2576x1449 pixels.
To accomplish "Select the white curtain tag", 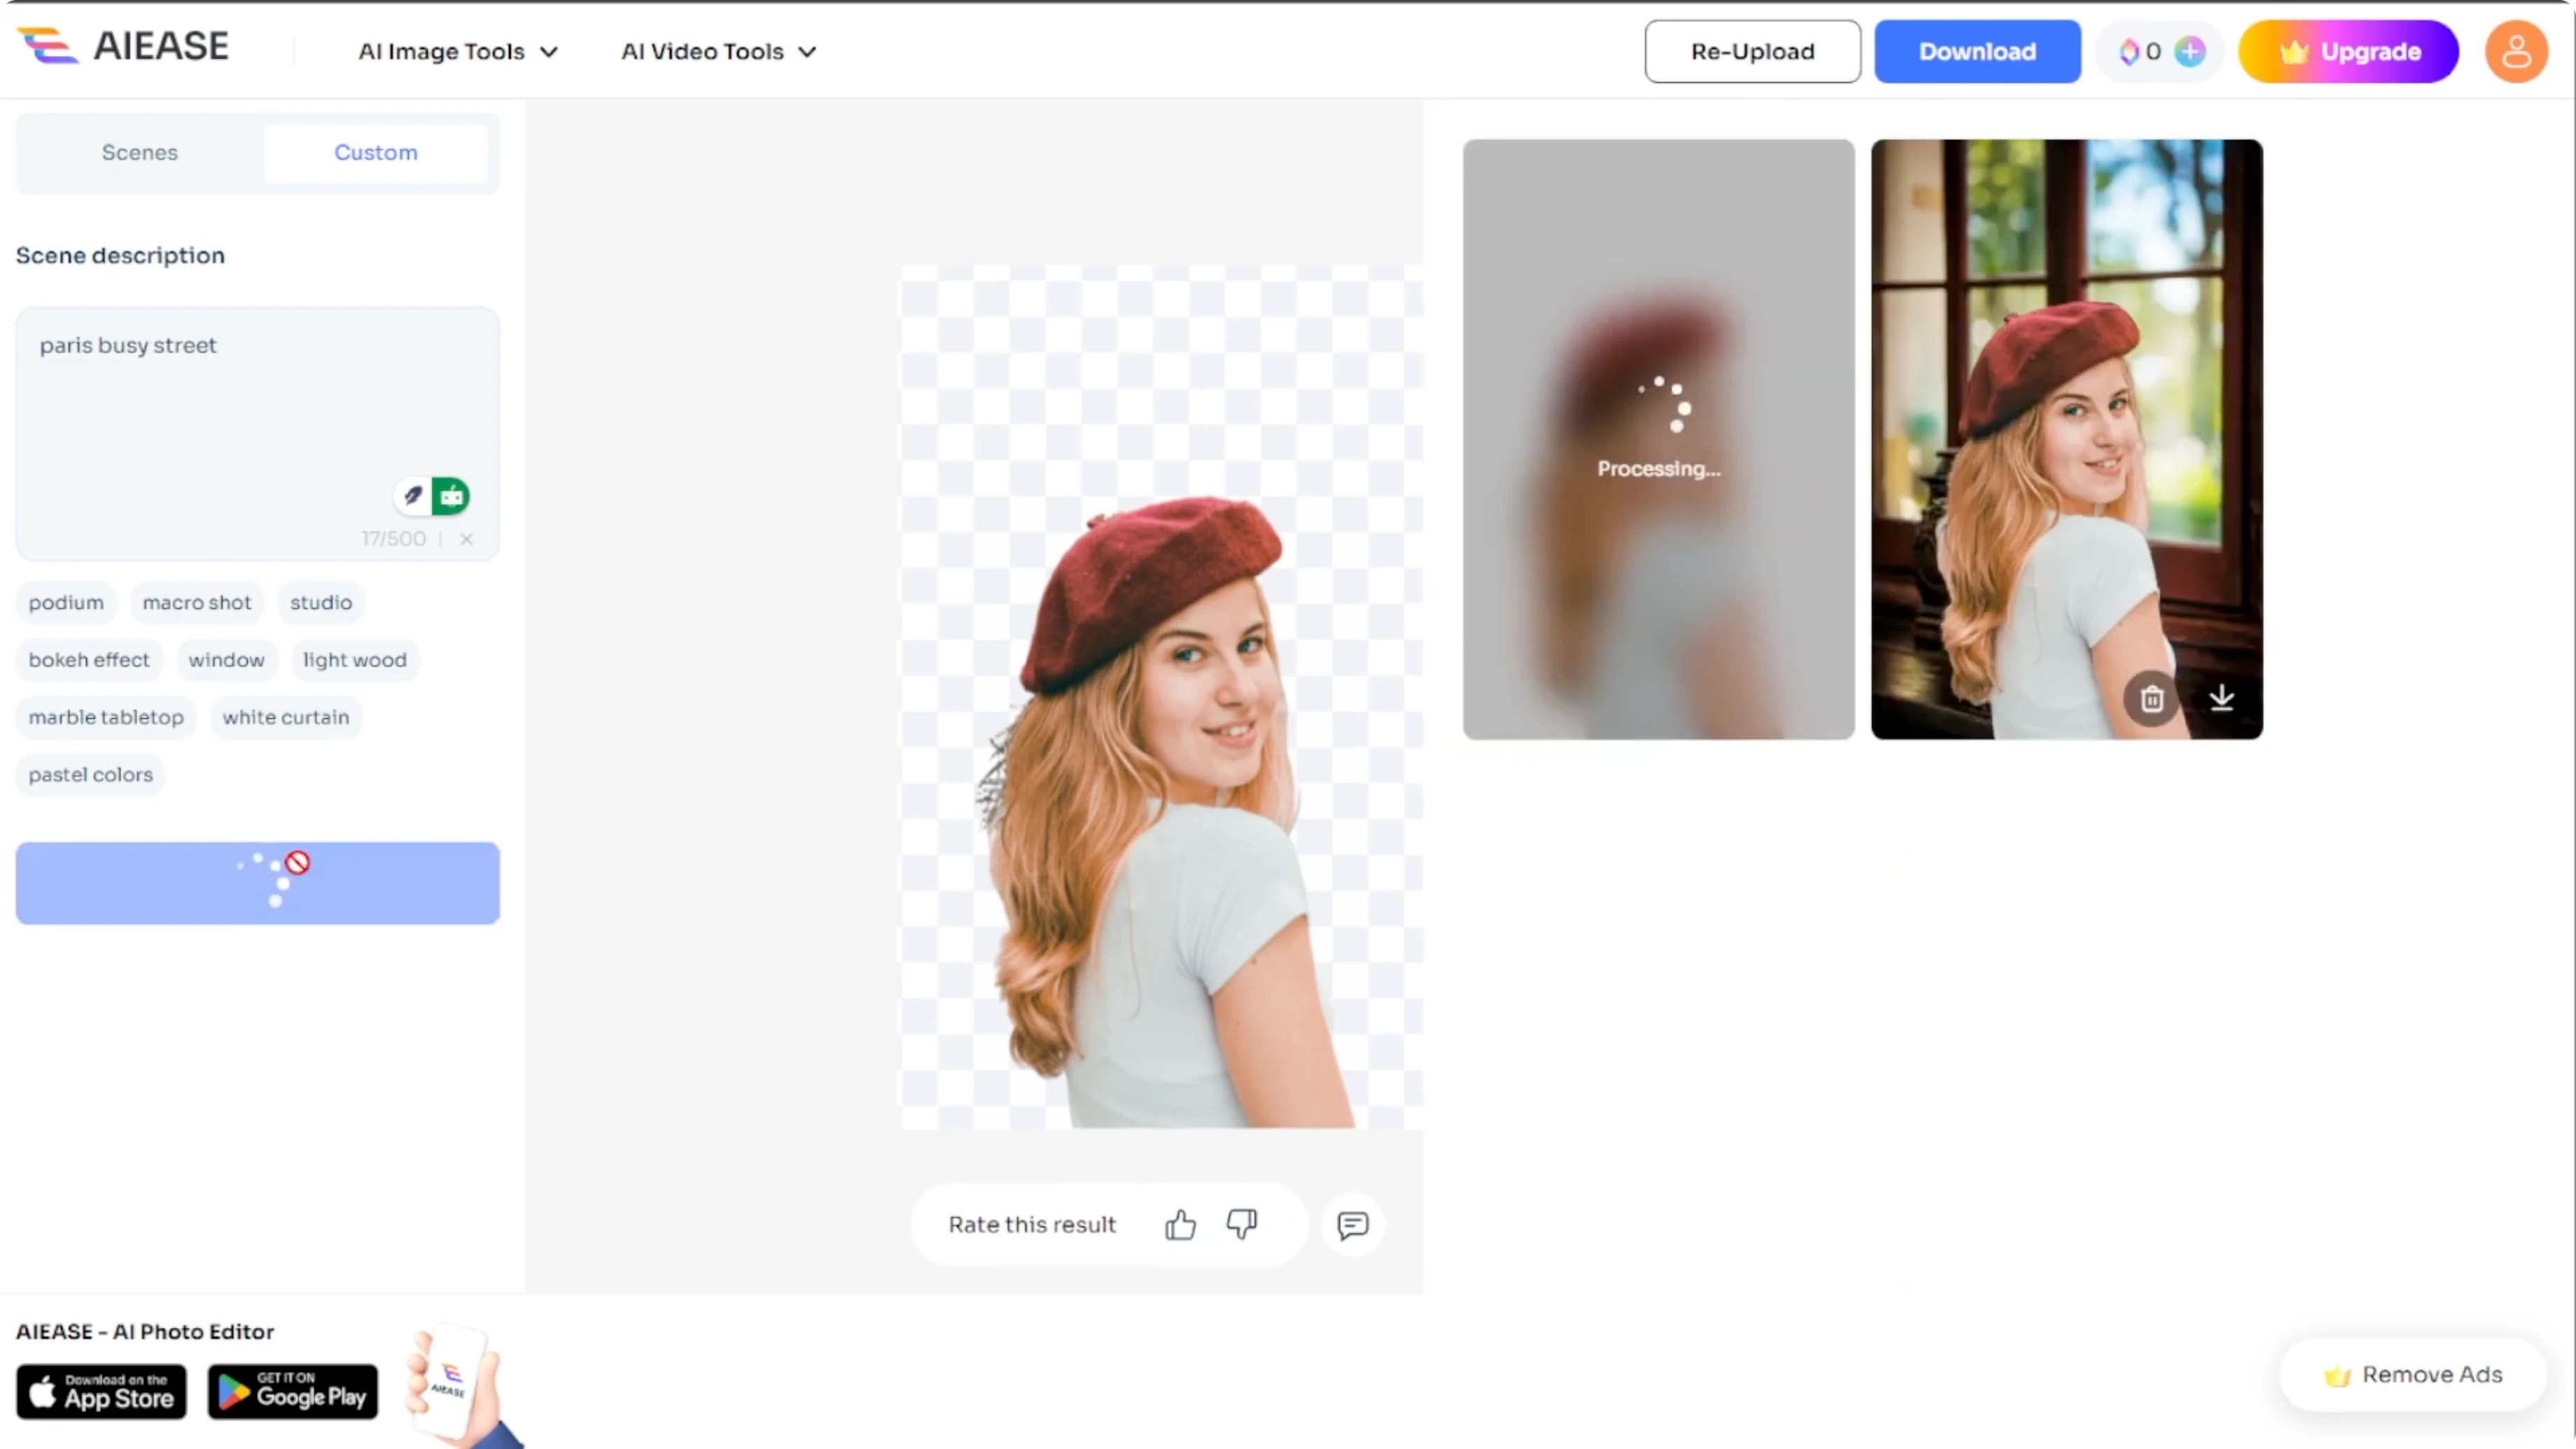I will pyautogui.click(x=286, y=717).
